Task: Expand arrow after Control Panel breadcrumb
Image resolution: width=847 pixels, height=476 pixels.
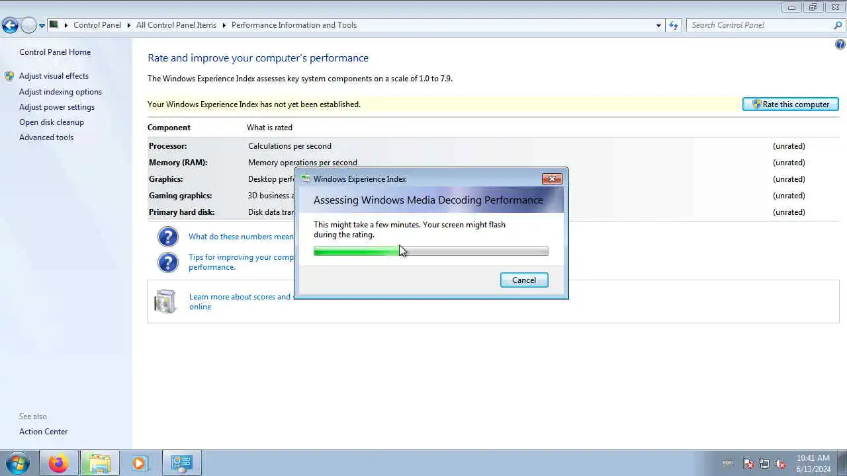Action: [x=128, y=25]
